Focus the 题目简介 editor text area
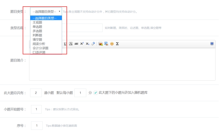Viewport: 219px width, 132px height. click(x=122, y=64)
